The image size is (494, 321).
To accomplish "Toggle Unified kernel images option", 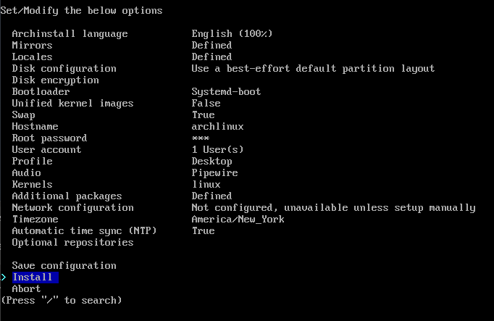I will tap(72, 104).
